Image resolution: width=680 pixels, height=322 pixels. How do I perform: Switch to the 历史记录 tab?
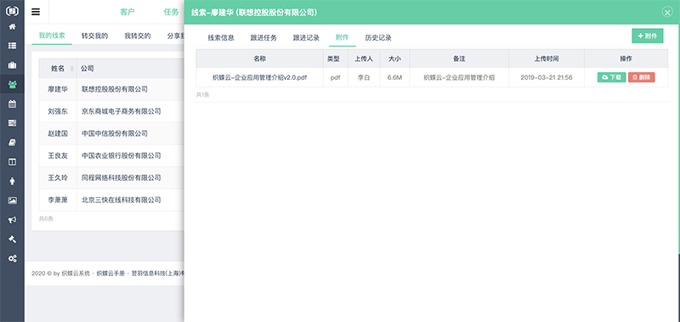[378, 37]
